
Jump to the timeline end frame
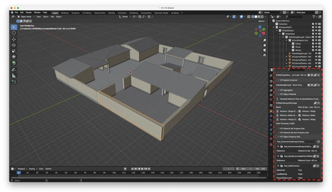pos(149,169)
